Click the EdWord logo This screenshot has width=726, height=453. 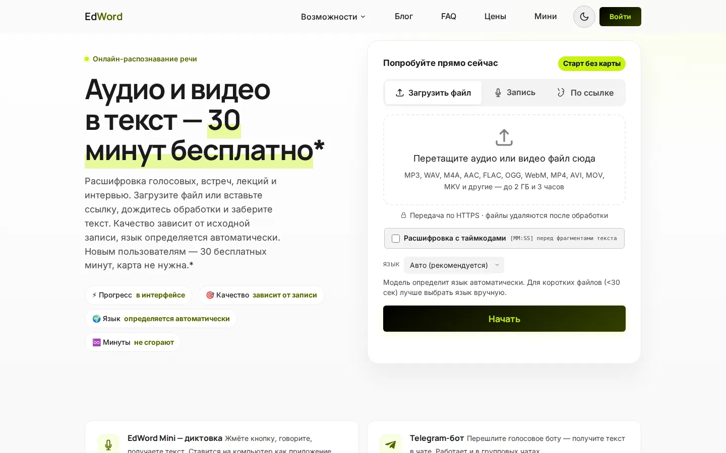[103, 17]
